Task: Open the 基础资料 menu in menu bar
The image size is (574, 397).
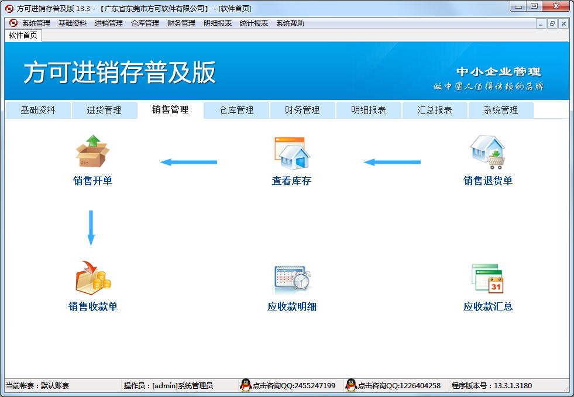Action: (73, 23)
